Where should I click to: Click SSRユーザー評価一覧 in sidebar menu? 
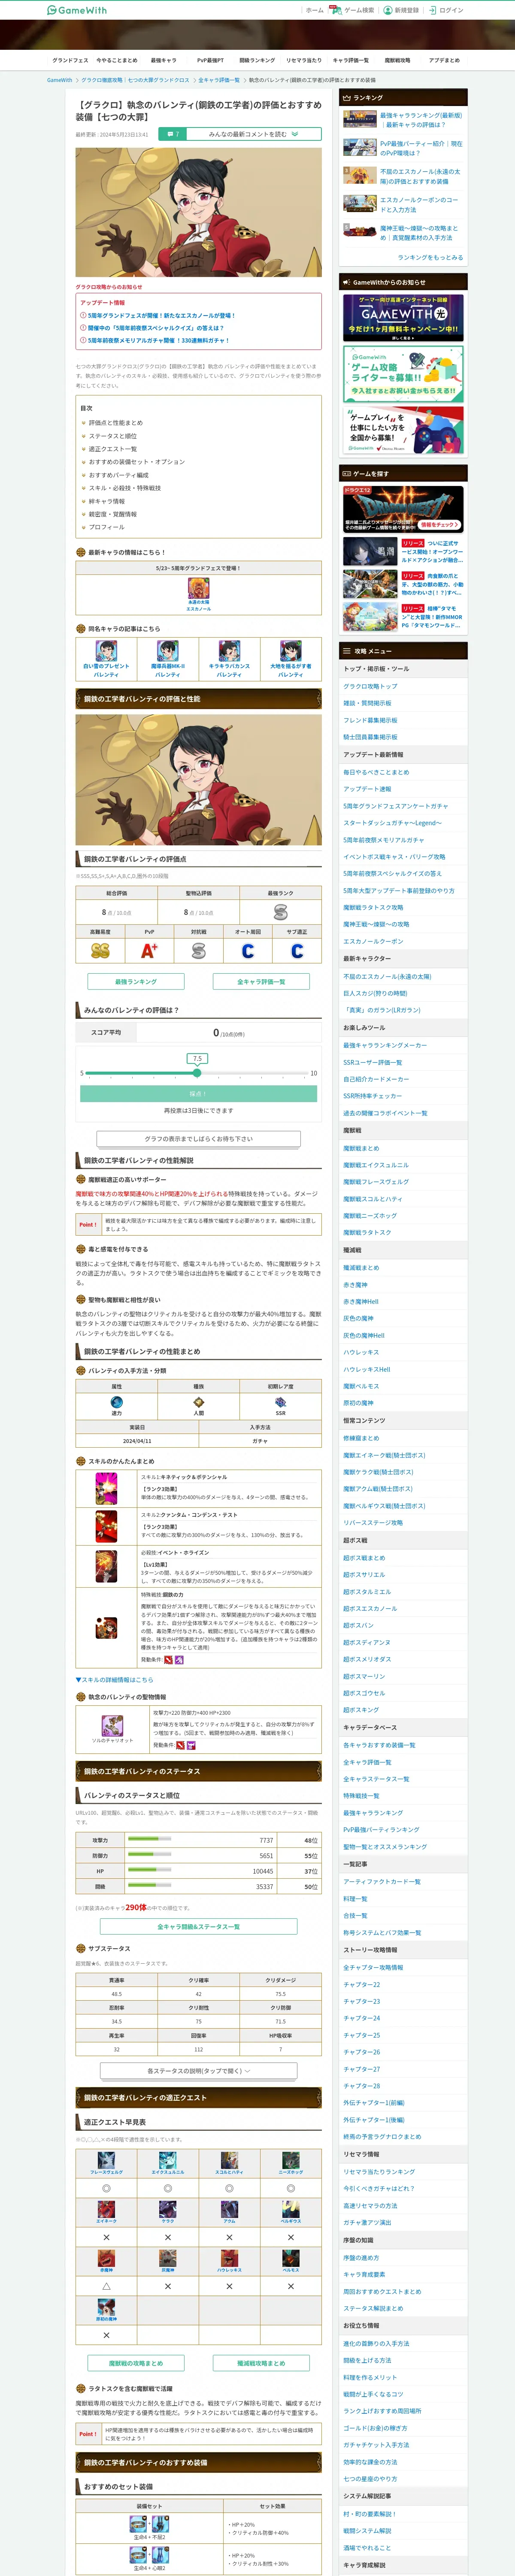click(372, 1062)
